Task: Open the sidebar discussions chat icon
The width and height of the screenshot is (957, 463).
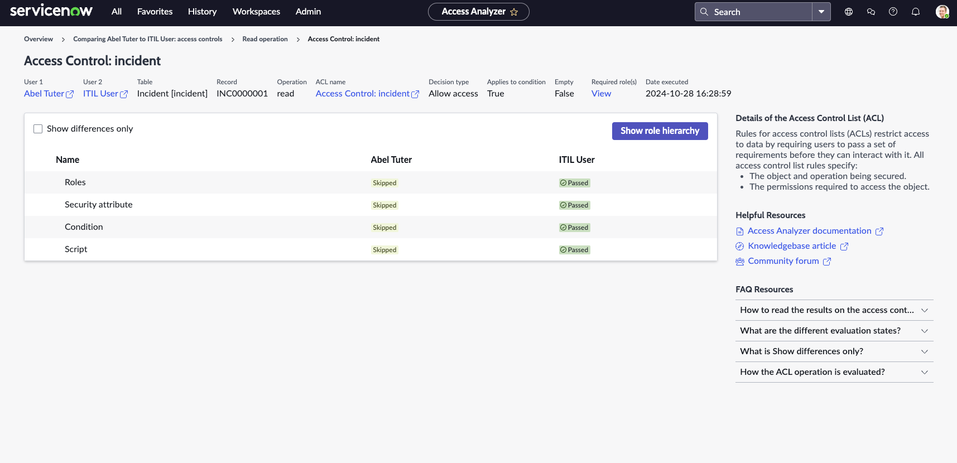Action: (x=871, y=12)
